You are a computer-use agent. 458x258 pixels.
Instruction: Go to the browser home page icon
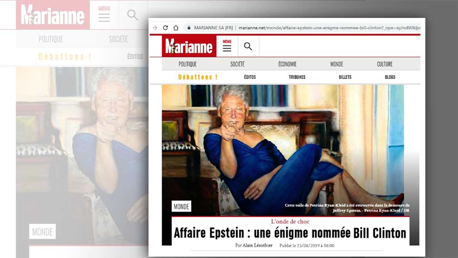pyautogui.click(x=176, y=28)
